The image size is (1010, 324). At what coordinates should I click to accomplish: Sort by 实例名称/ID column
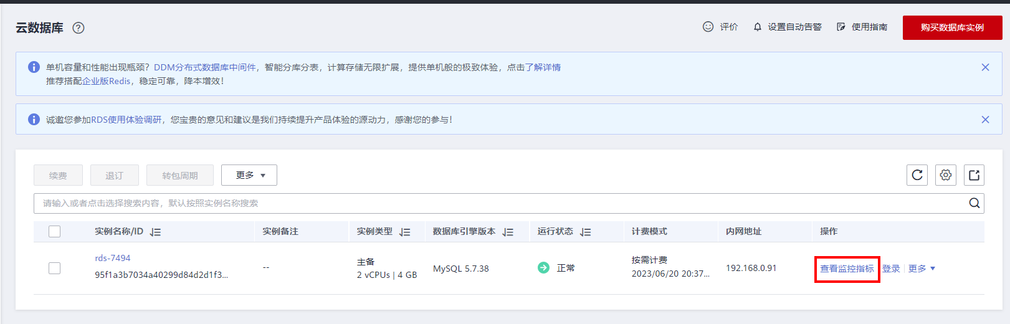156,232
